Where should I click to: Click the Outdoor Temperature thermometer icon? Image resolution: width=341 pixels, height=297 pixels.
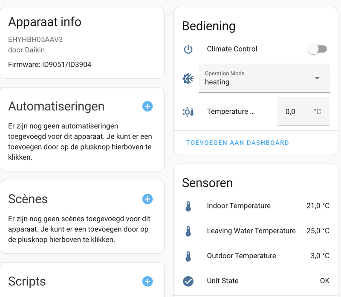coord(188,257)
